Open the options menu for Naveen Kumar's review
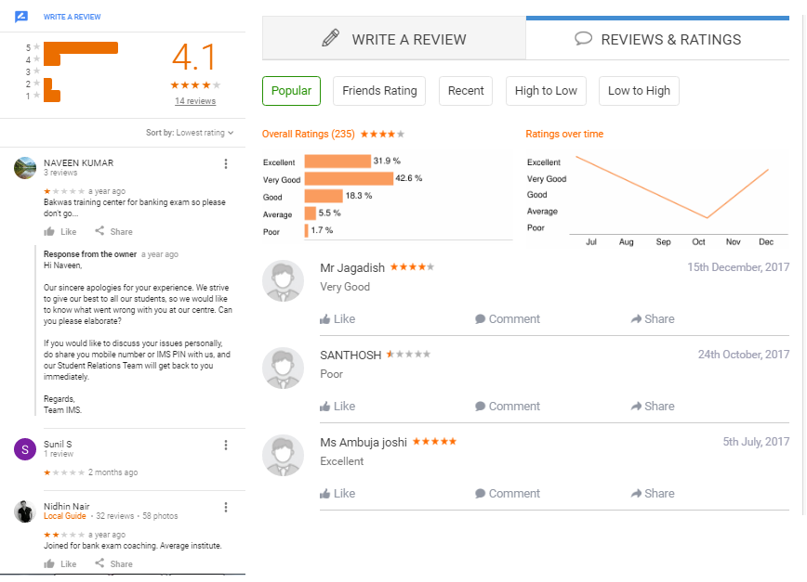Screen dimensions: 807x582 [x=225, y=164]
